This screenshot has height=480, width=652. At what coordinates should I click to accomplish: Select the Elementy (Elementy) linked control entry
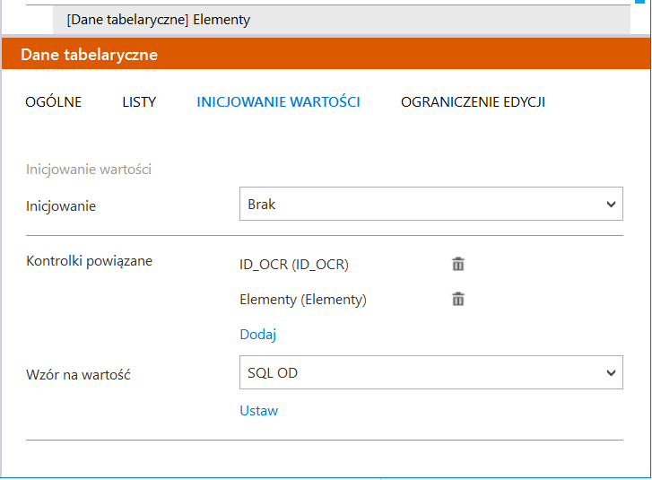[x=302, y=300]
